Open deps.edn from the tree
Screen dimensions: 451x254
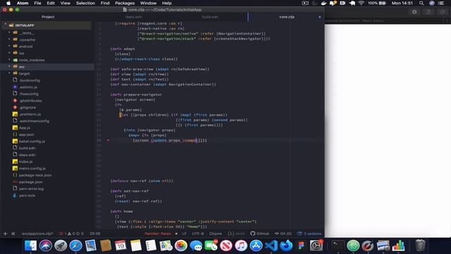coord(27,155)
